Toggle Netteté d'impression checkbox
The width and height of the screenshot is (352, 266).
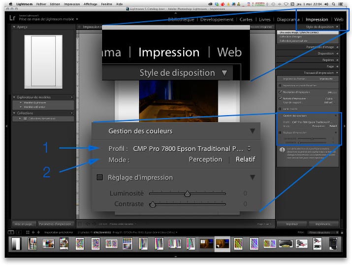click(280, 99)
